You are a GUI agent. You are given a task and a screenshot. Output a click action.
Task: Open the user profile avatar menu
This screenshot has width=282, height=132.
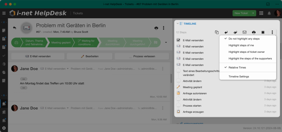click(277, 13)
